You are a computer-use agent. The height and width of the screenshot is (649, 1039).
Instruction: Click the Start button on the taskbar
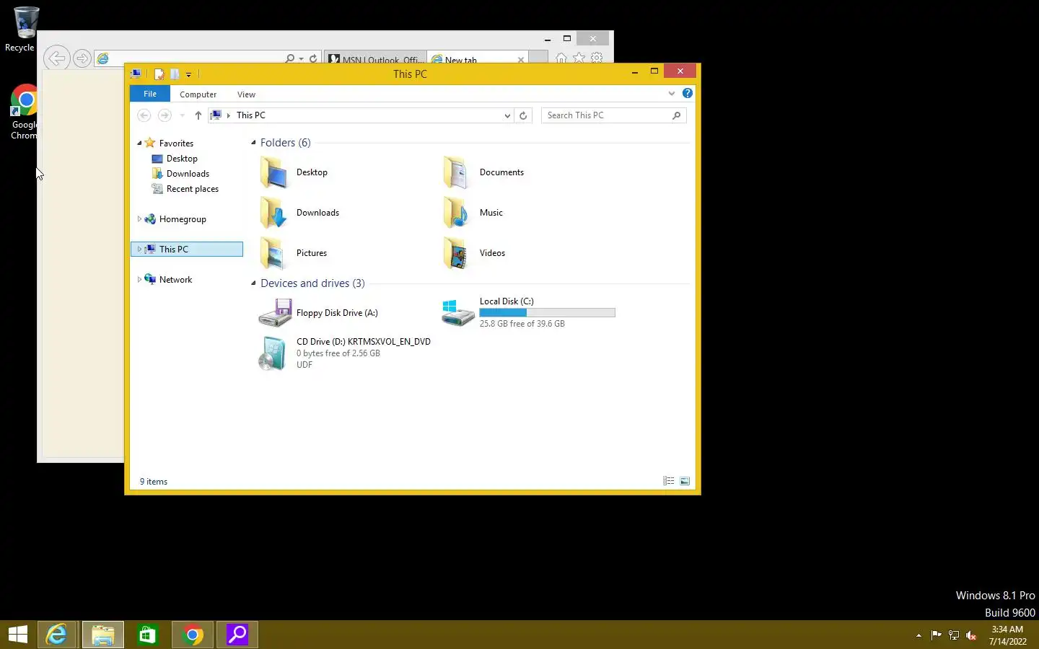coord(18,635)
